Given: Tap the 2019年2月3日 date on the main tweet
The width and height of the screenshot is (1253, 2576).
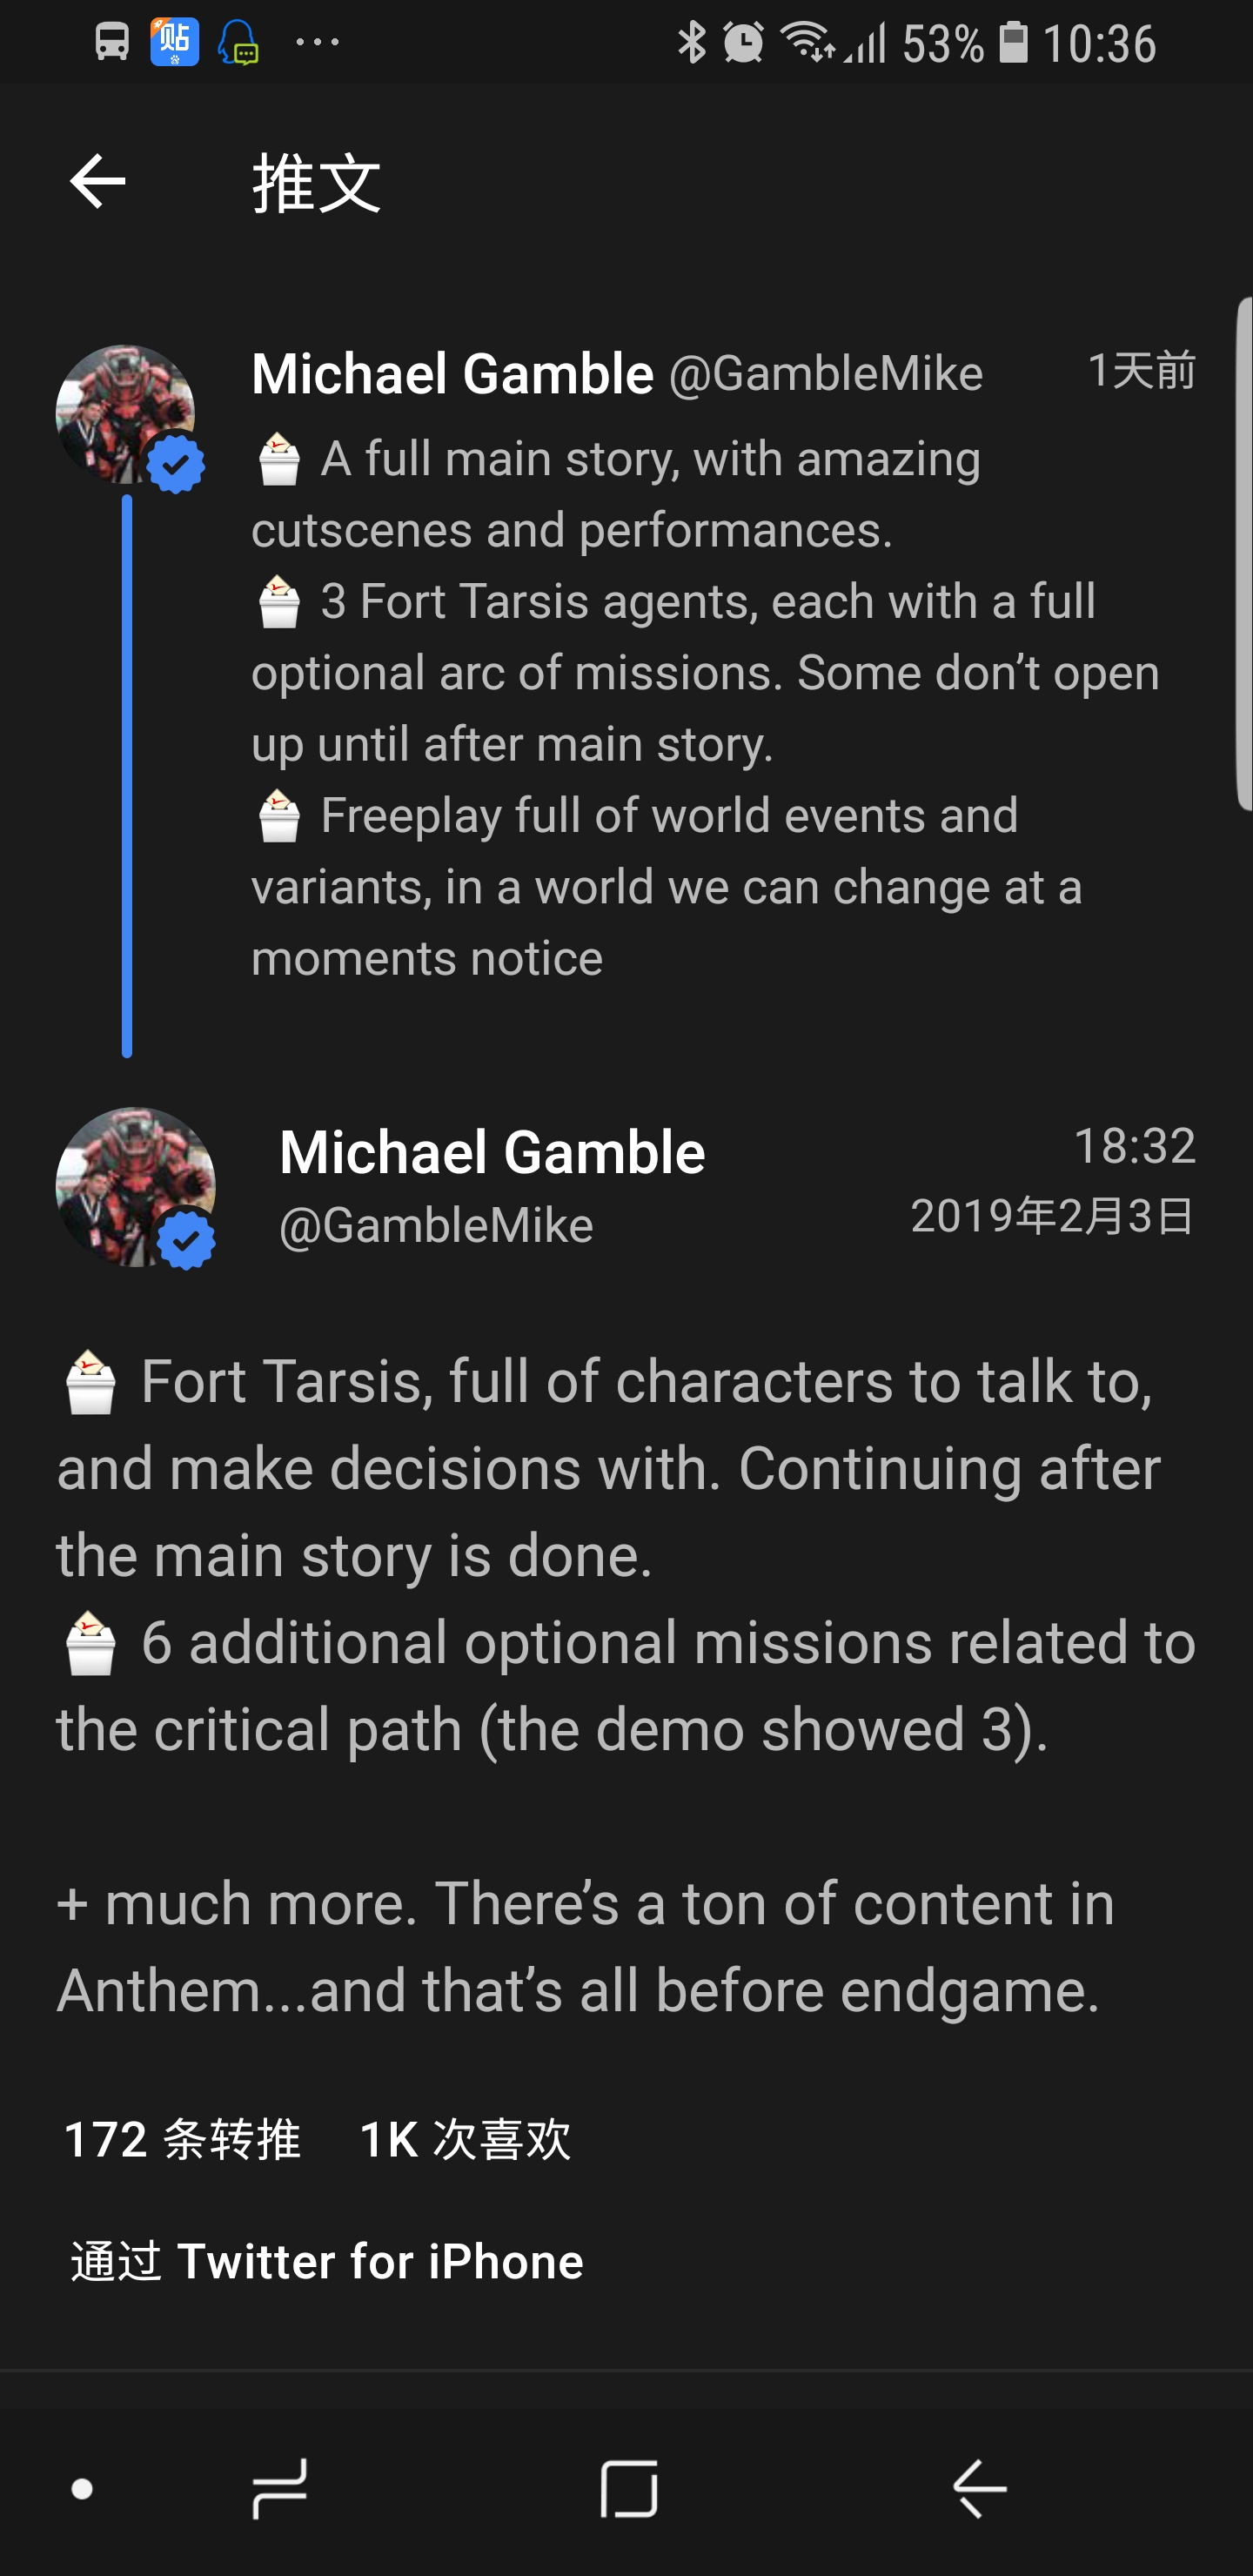Looking at the screenshot, I should point(1052,1216).
